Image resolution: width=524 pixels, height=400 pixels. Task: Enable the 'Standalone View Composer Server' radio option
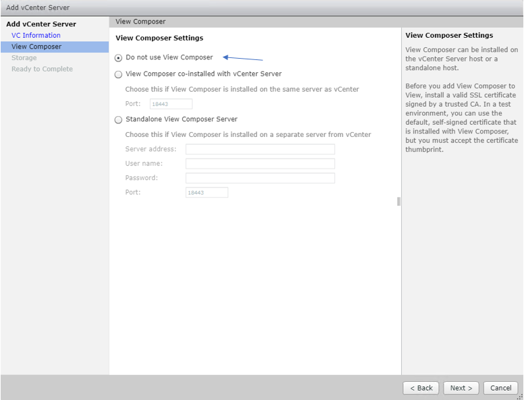click(x=119, y=120)
